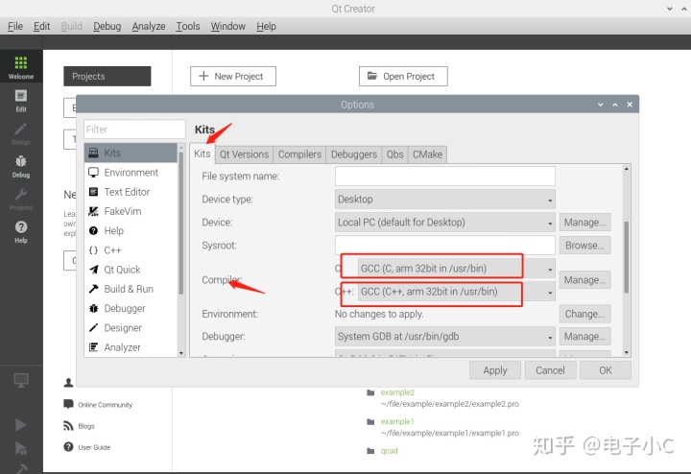Open the Debug menu
691x474 pixels.
pyautogui.click(x=107, y=27)
